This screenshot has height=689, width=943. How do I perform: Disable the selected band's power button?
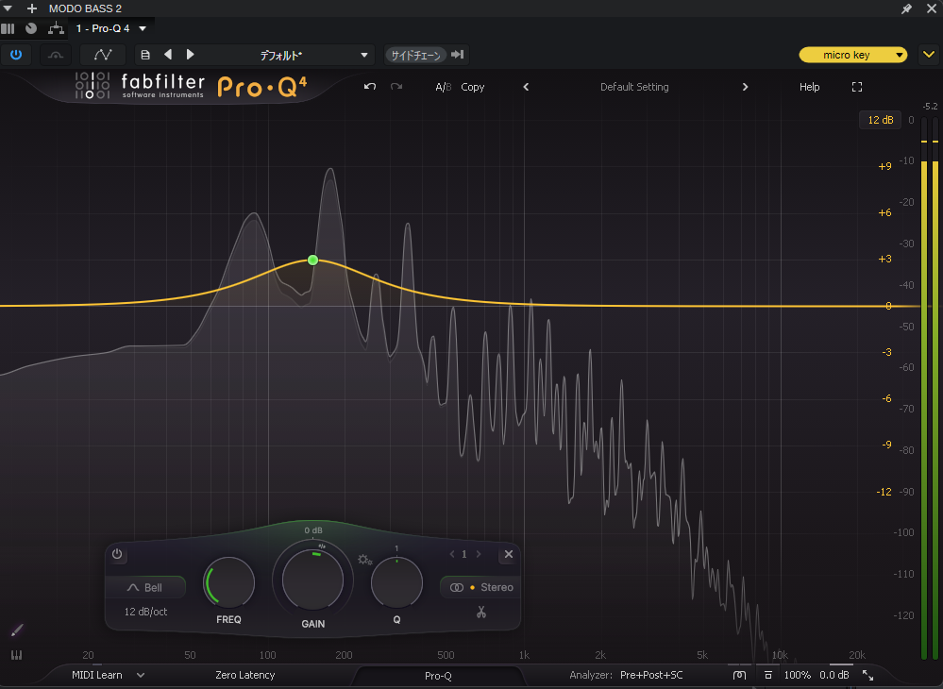coord(118,555)
